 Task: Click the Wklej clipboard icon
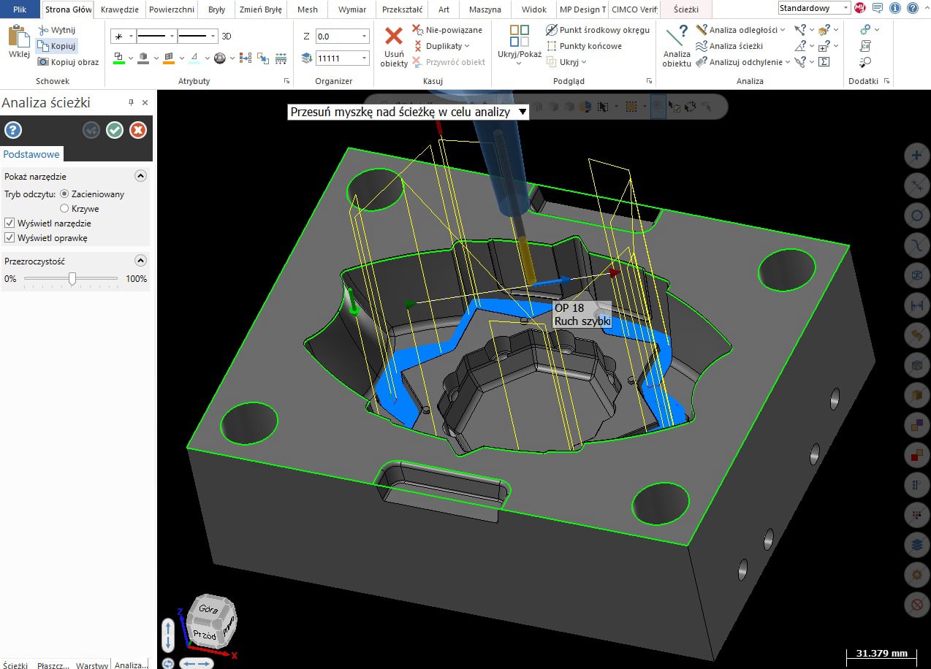(x=18, y=37)
